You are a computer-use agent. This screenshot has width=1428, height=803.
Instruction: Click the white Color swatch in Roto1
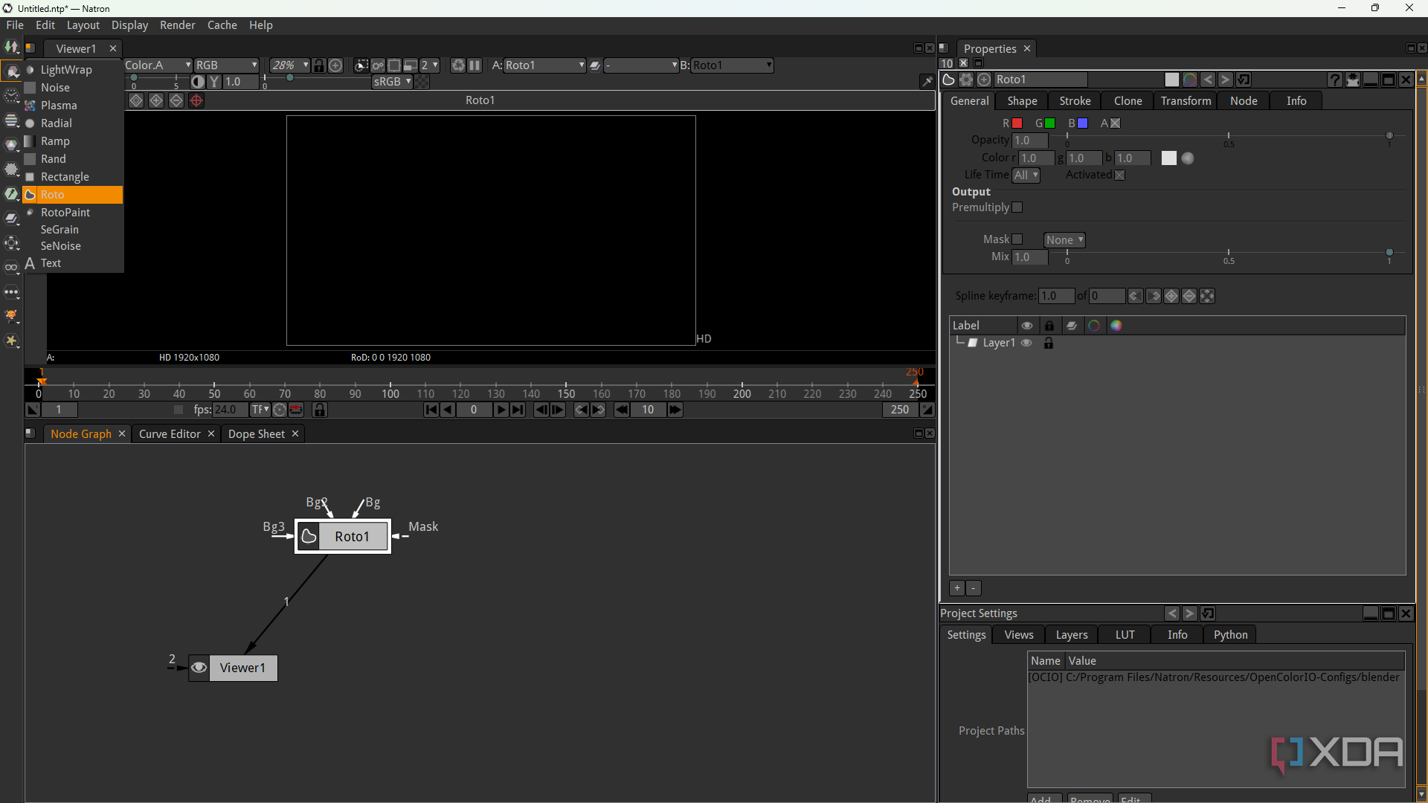(x=1169, y=158)
